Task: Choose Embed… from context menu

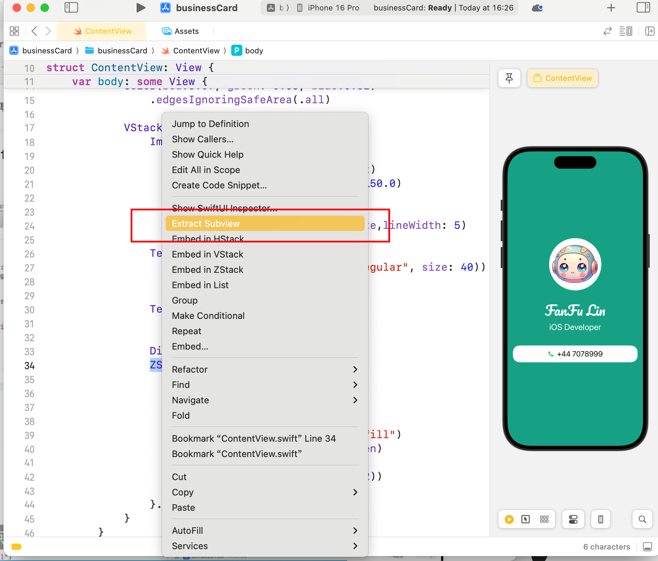Action: [x=265, y=346]
